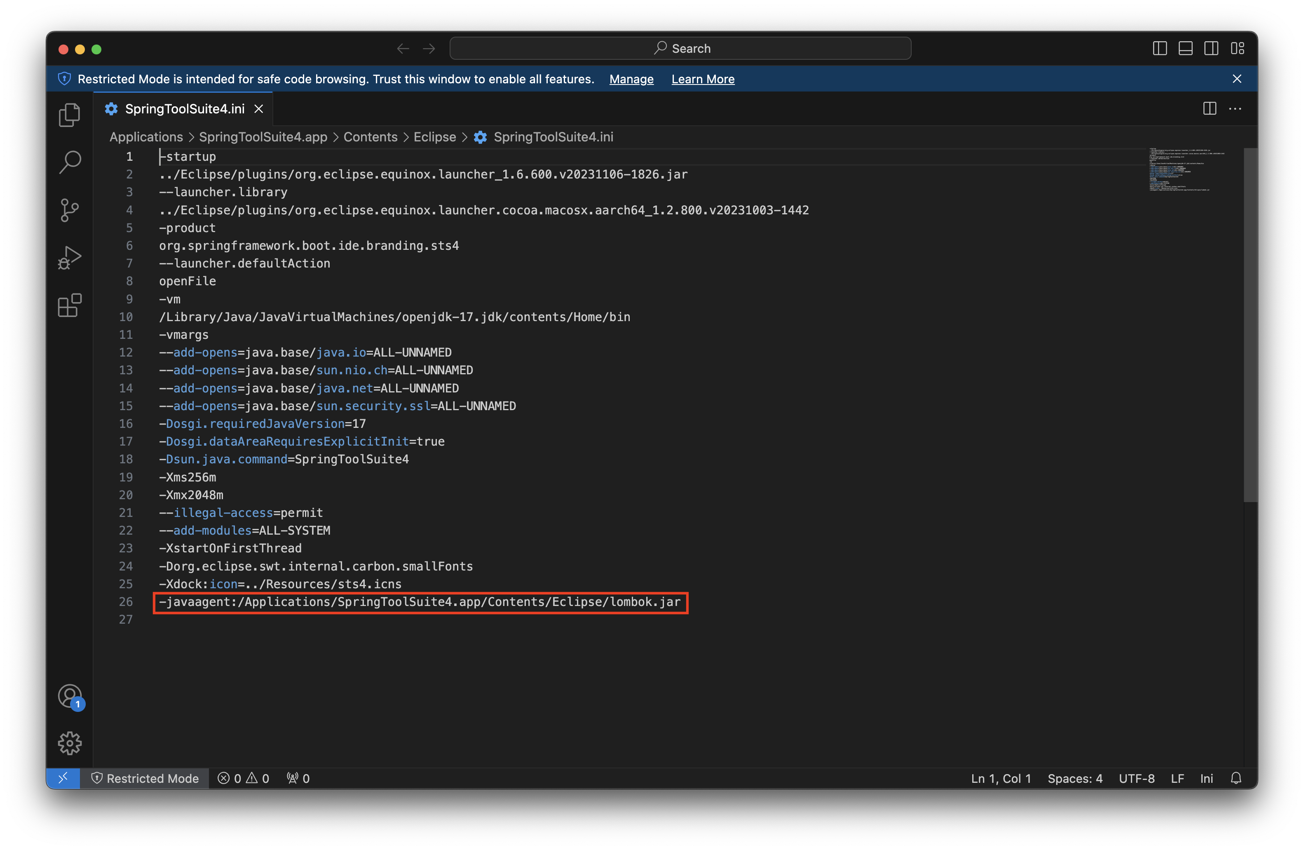Toggle the secondary side bar layout
The image size is (1304, 850).
click(x=1211, y=48)
